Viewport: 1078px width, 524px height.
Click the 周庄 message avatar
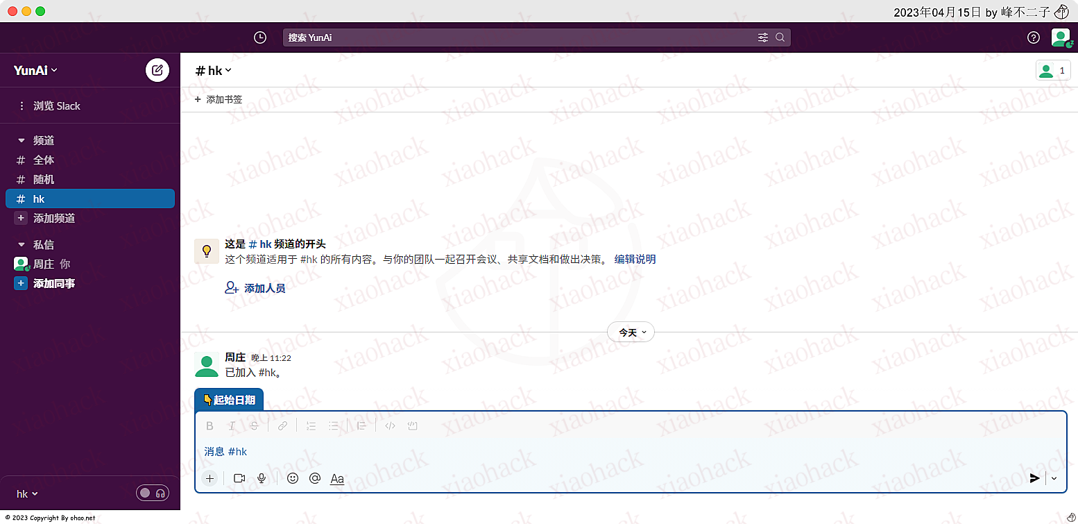(x=207, y=364)
